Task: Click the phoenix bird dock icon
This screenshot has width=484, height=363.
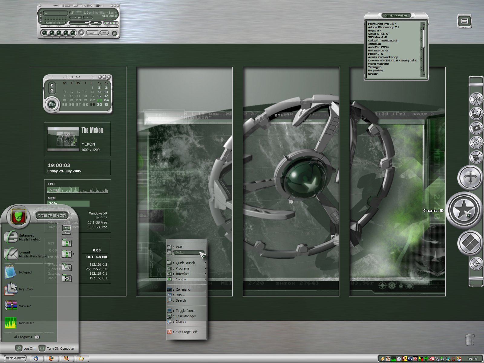Action: (476, 114)
